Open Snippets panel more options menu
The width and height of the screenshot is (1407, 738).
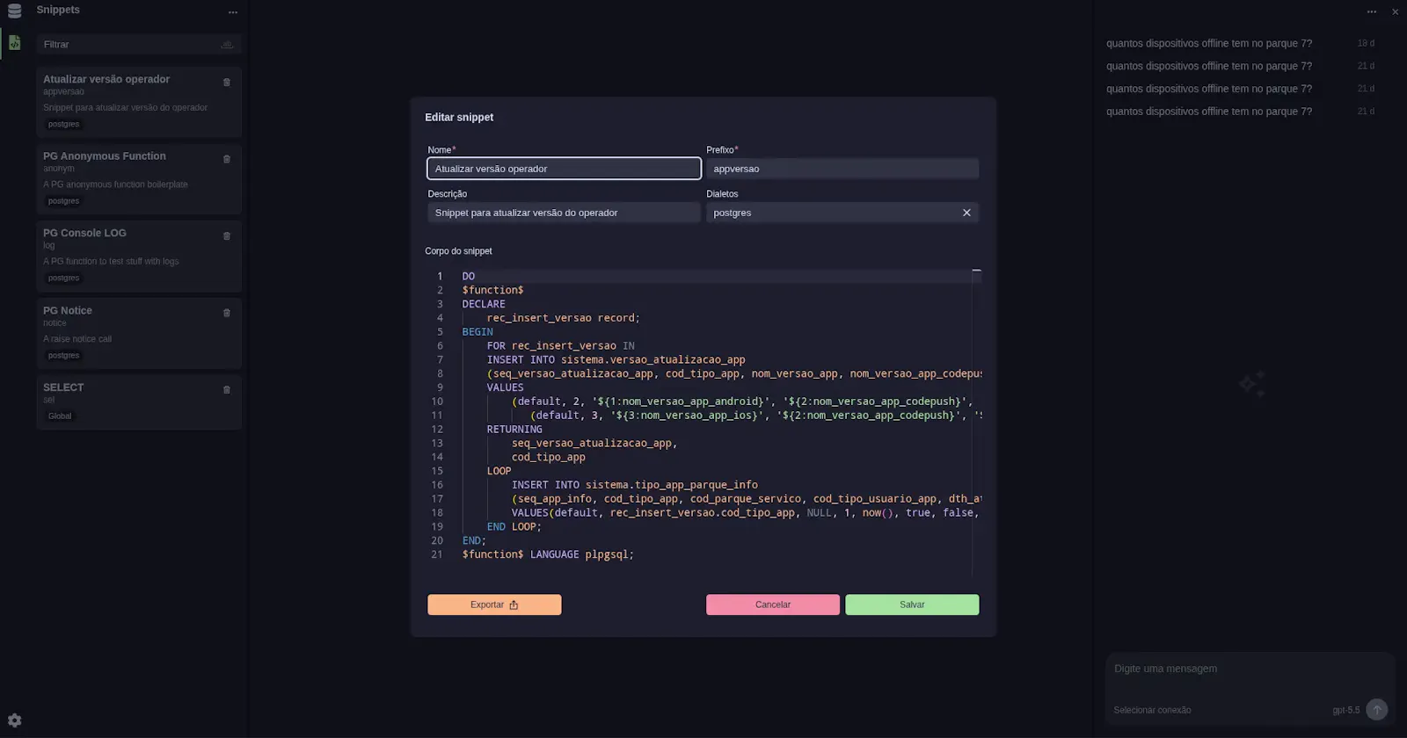pos(233,11)
